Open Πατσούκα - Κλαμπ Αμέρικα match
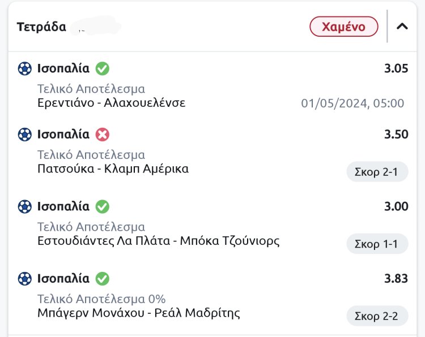Screen dimensions: 425x337 tap(113, 168)
